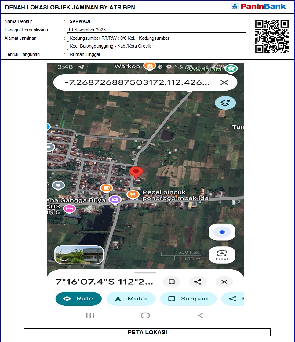The height and width of the screenshot is (342, 295).
Task: Tap the Android back navigation arrow
Action: tap(201, 315)
